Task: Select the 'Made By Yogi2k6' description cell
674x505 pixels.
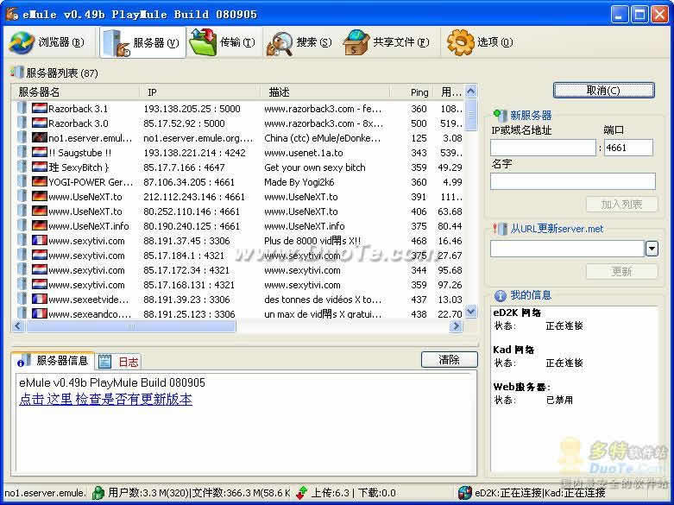Action: 299,182
